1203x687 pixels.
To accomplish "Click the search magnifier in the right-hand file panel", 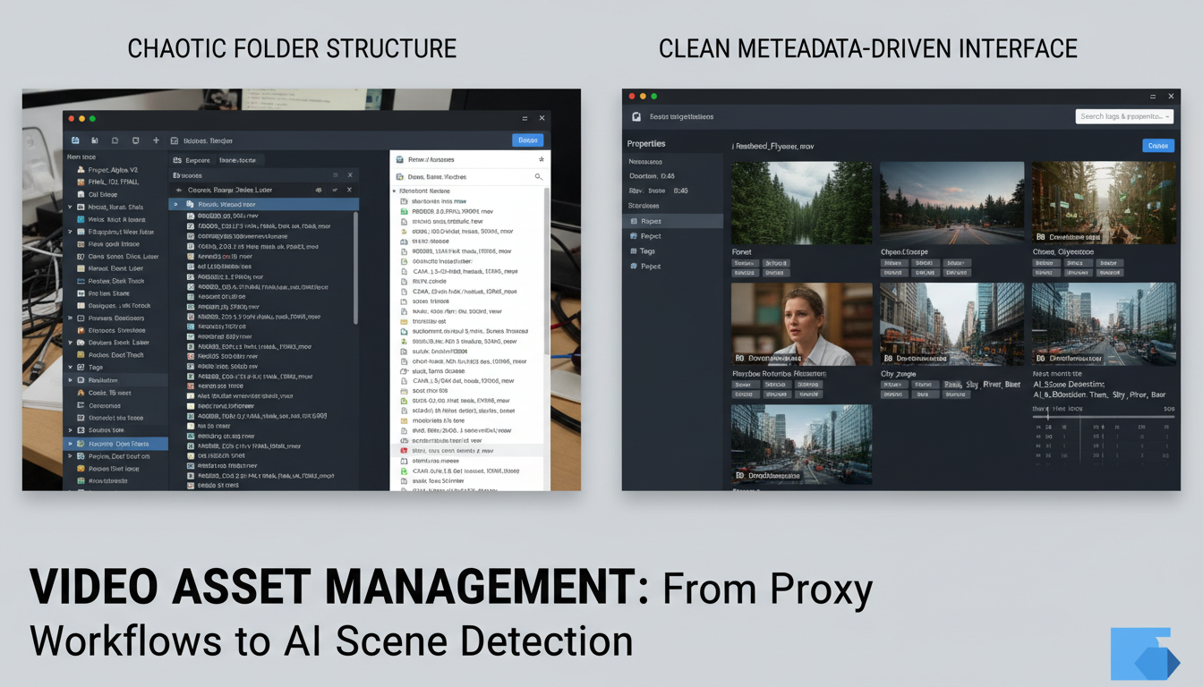I will [x=539, y=176].
